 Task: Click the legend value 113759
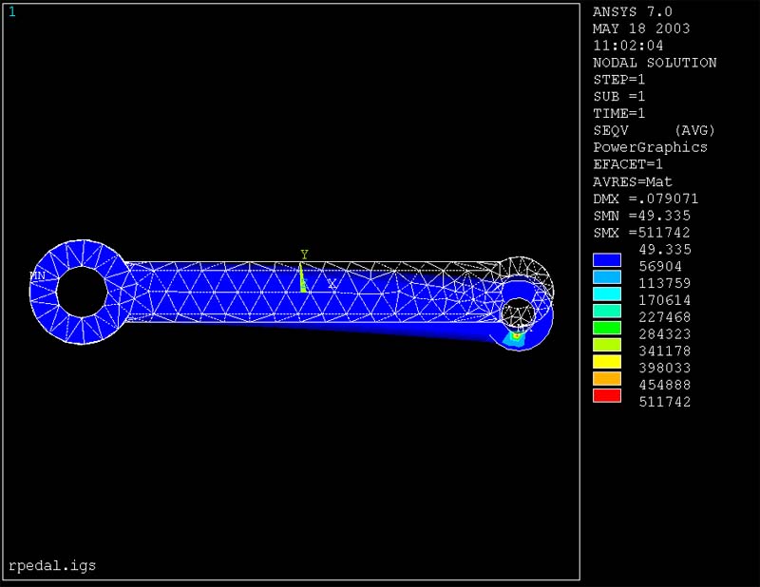[664, 284]
